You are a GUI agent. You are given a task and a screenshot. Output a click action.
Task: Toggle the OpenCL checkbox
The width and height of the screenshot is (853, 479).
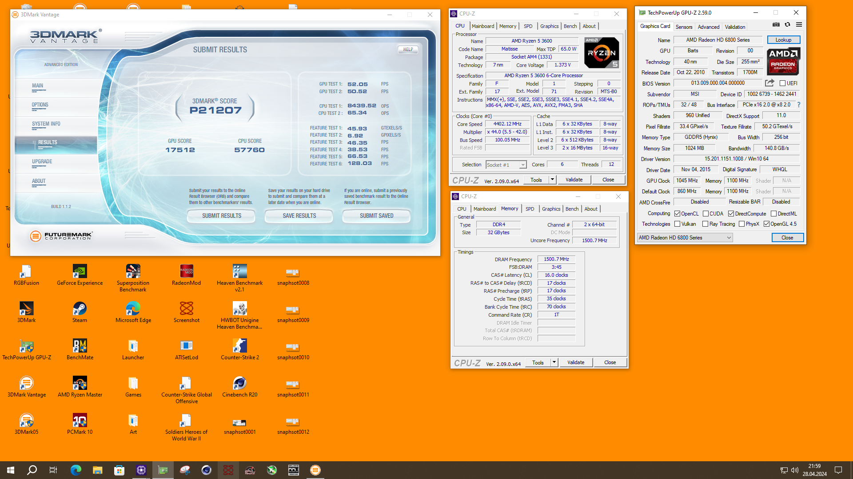[x=677, y=214]
